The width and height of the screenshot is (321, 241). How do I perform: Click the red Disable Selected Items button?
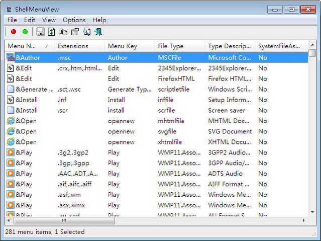14,32
